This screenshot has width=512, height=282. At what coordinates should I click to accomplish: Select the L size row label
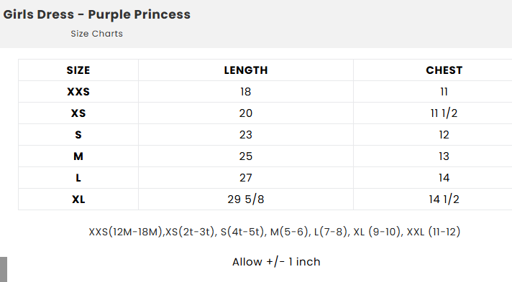click(78, 178)
